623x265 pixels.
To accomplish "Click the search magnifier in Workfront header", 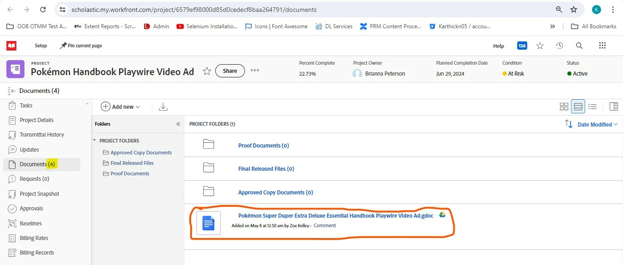I will [x=579, y=46].
